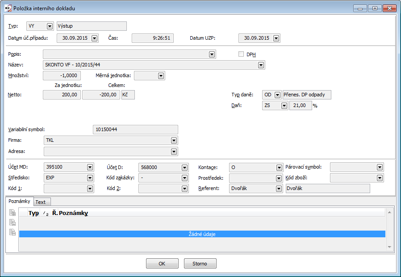Open the Kód zakázky dropdown

[x=184, y=178]
